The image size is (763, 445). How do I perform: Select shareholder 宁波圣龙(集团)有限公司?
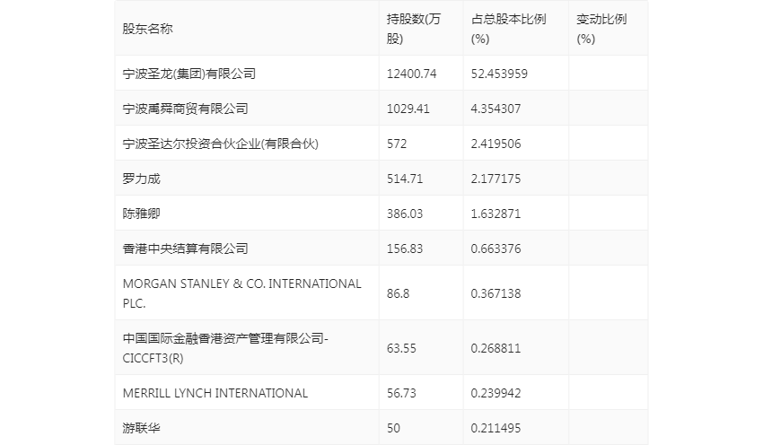(189, 74)
